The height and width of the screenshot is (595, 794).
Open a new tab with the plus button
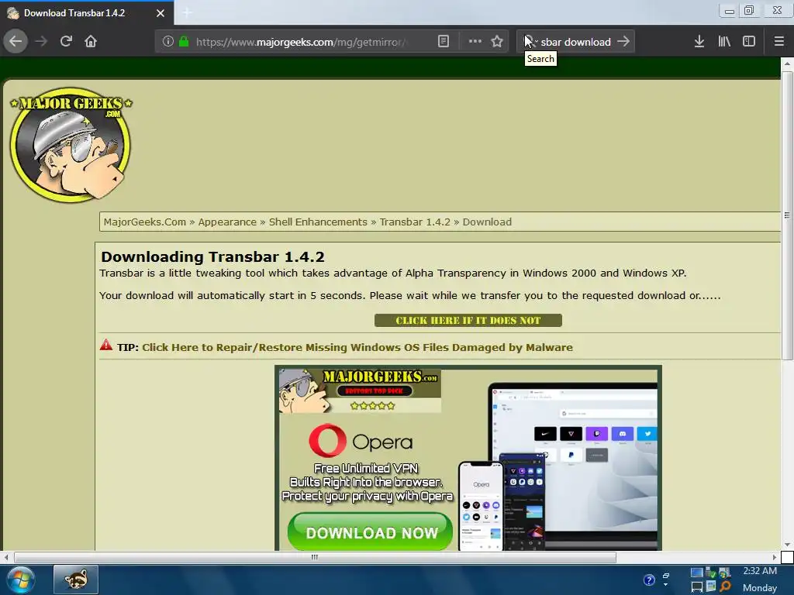[x=187, y=12]
